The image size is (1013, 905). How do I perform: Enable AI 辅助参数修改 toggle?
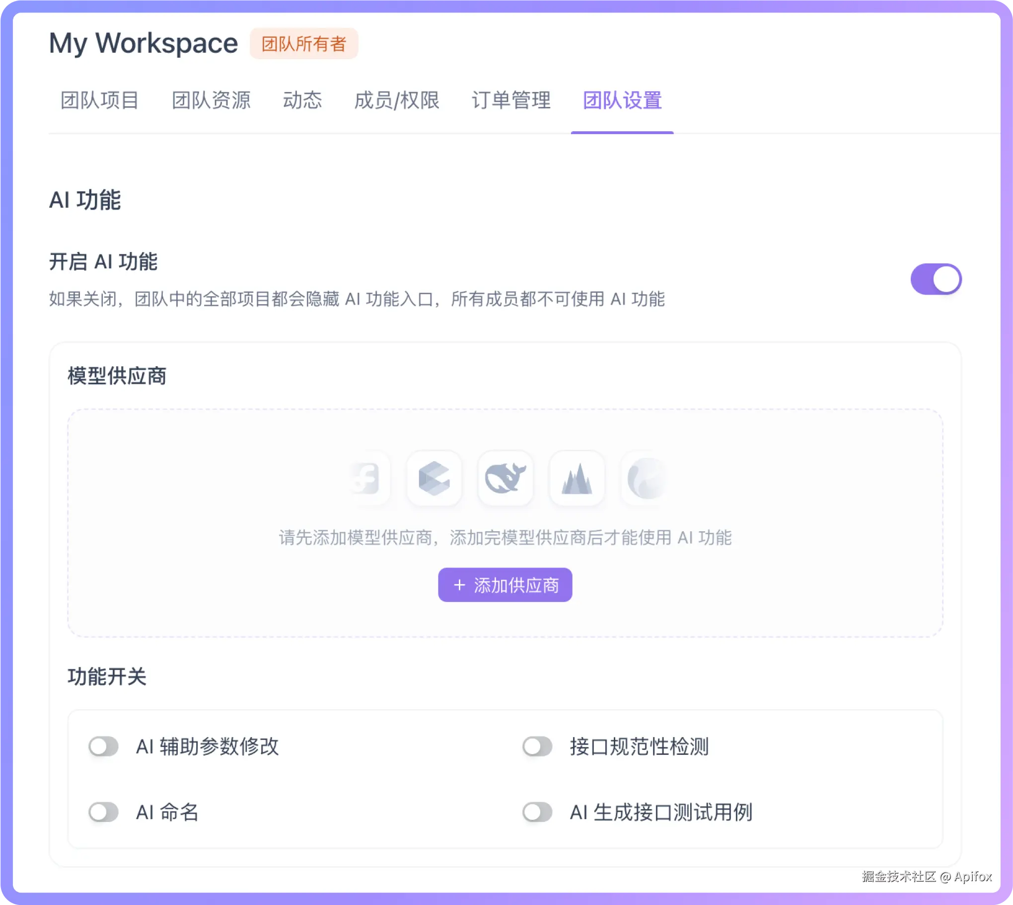(x=104, y=746)
